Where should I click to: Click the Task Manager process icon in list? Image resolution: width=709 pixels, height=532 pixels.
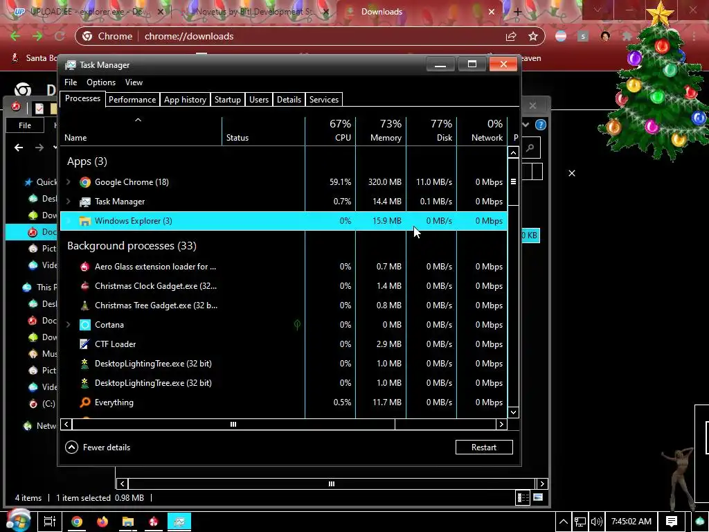point(84,202)
